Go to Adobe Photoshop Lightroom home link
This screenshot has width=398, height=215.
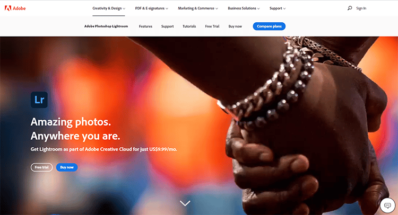point(106,26)
